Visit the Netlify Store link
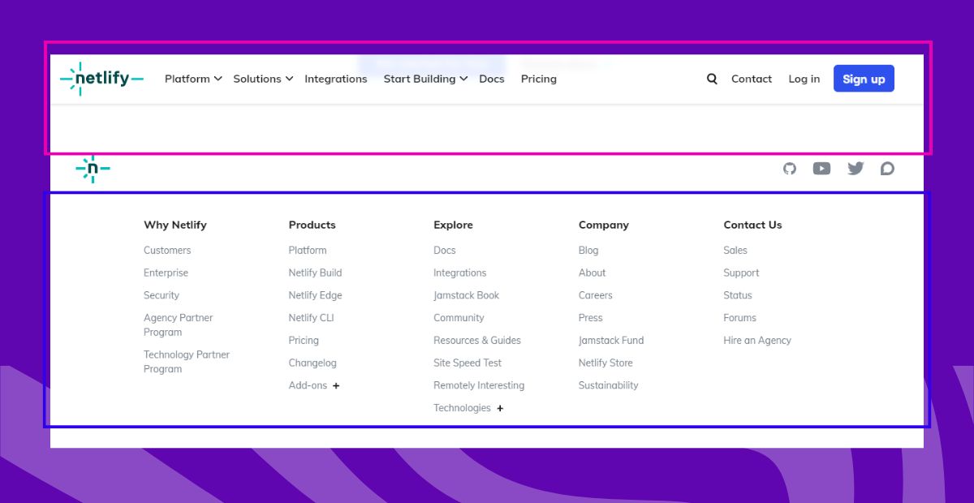Image resolution: width=974 pixels, height=503 pixels. (606, 363)
